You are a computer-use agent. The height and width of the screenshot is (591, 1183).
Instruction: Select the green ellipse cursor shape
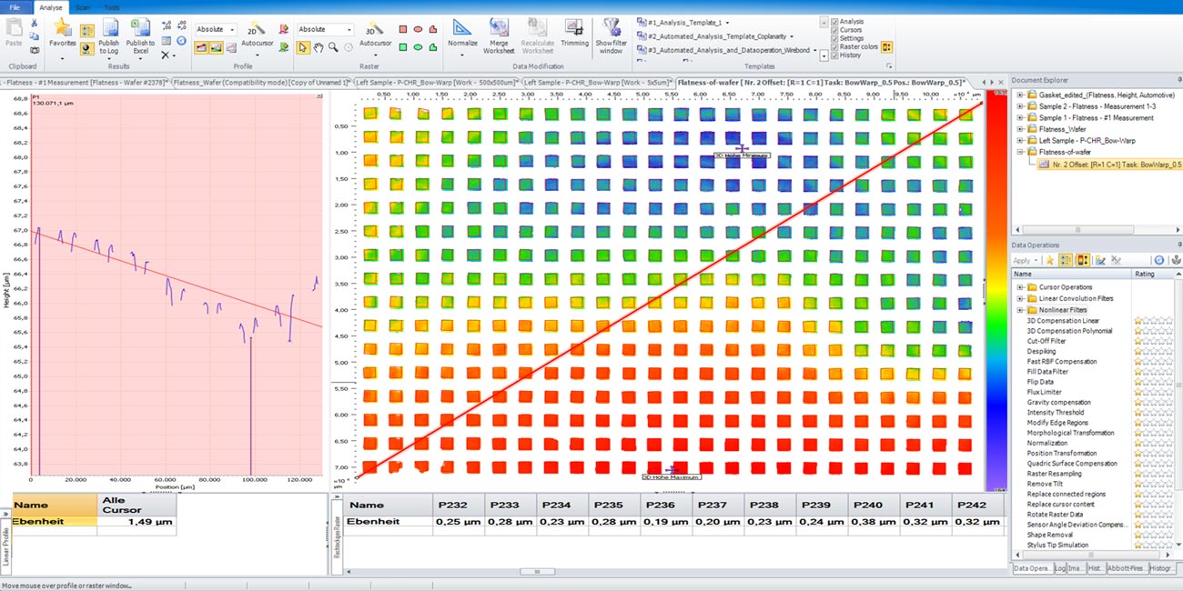tap(419, 47)
